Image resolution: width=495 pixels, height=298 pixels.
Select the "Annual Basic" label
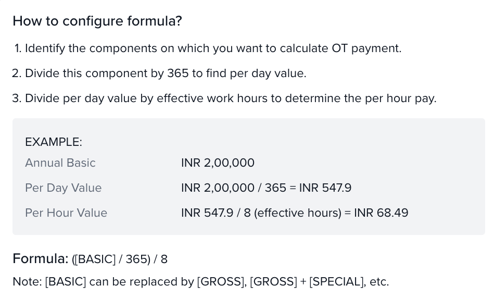coord(60,163)
